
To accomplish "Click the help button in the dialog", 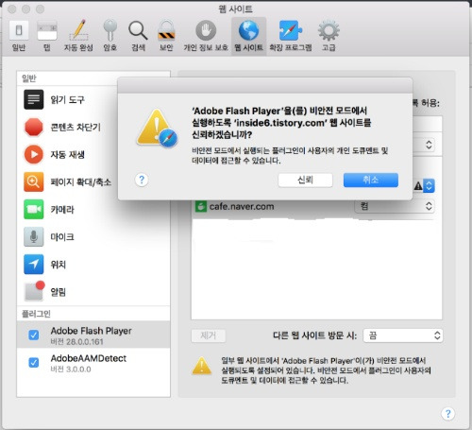I will click(142, 180).
